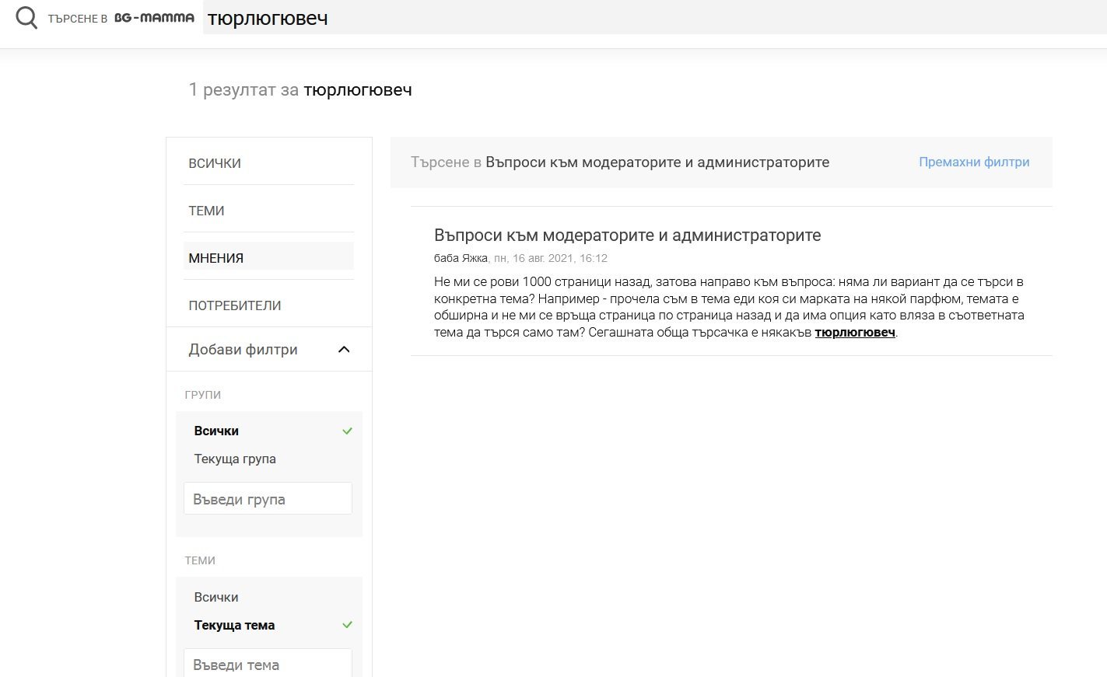
Task: Select Всички under ГРУПИ filter
Action: [x=216, y=431]
